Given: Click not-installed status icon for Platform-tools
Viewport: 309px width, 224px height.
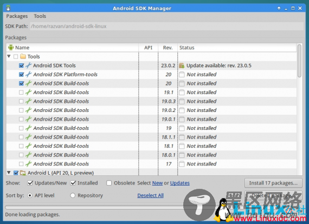Looking at the screenshot, I should (x=182, y=75).
